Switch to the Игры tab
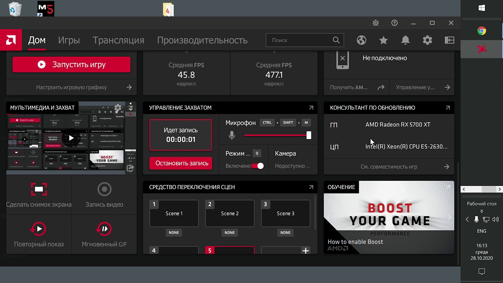 coord(69,40)
